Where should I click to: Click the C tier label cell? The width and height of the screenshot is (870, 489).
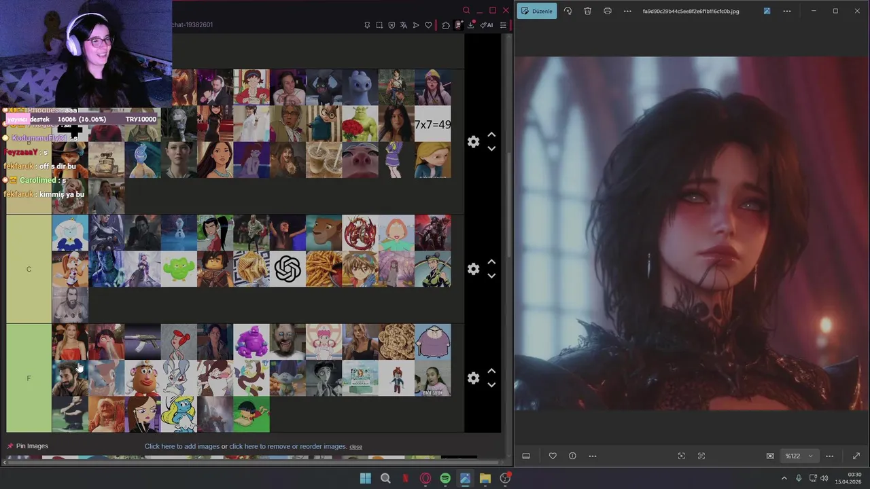29,269
